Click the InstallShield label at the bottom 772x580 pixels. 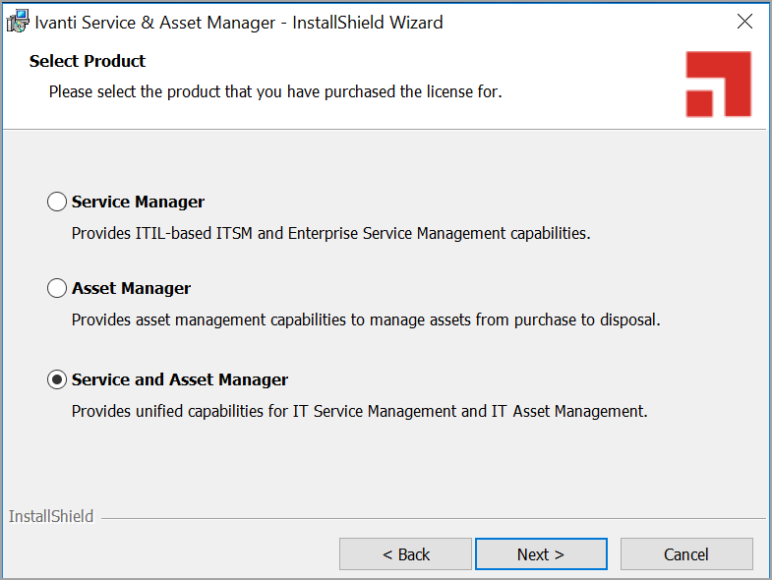click(x=51, y=517)
